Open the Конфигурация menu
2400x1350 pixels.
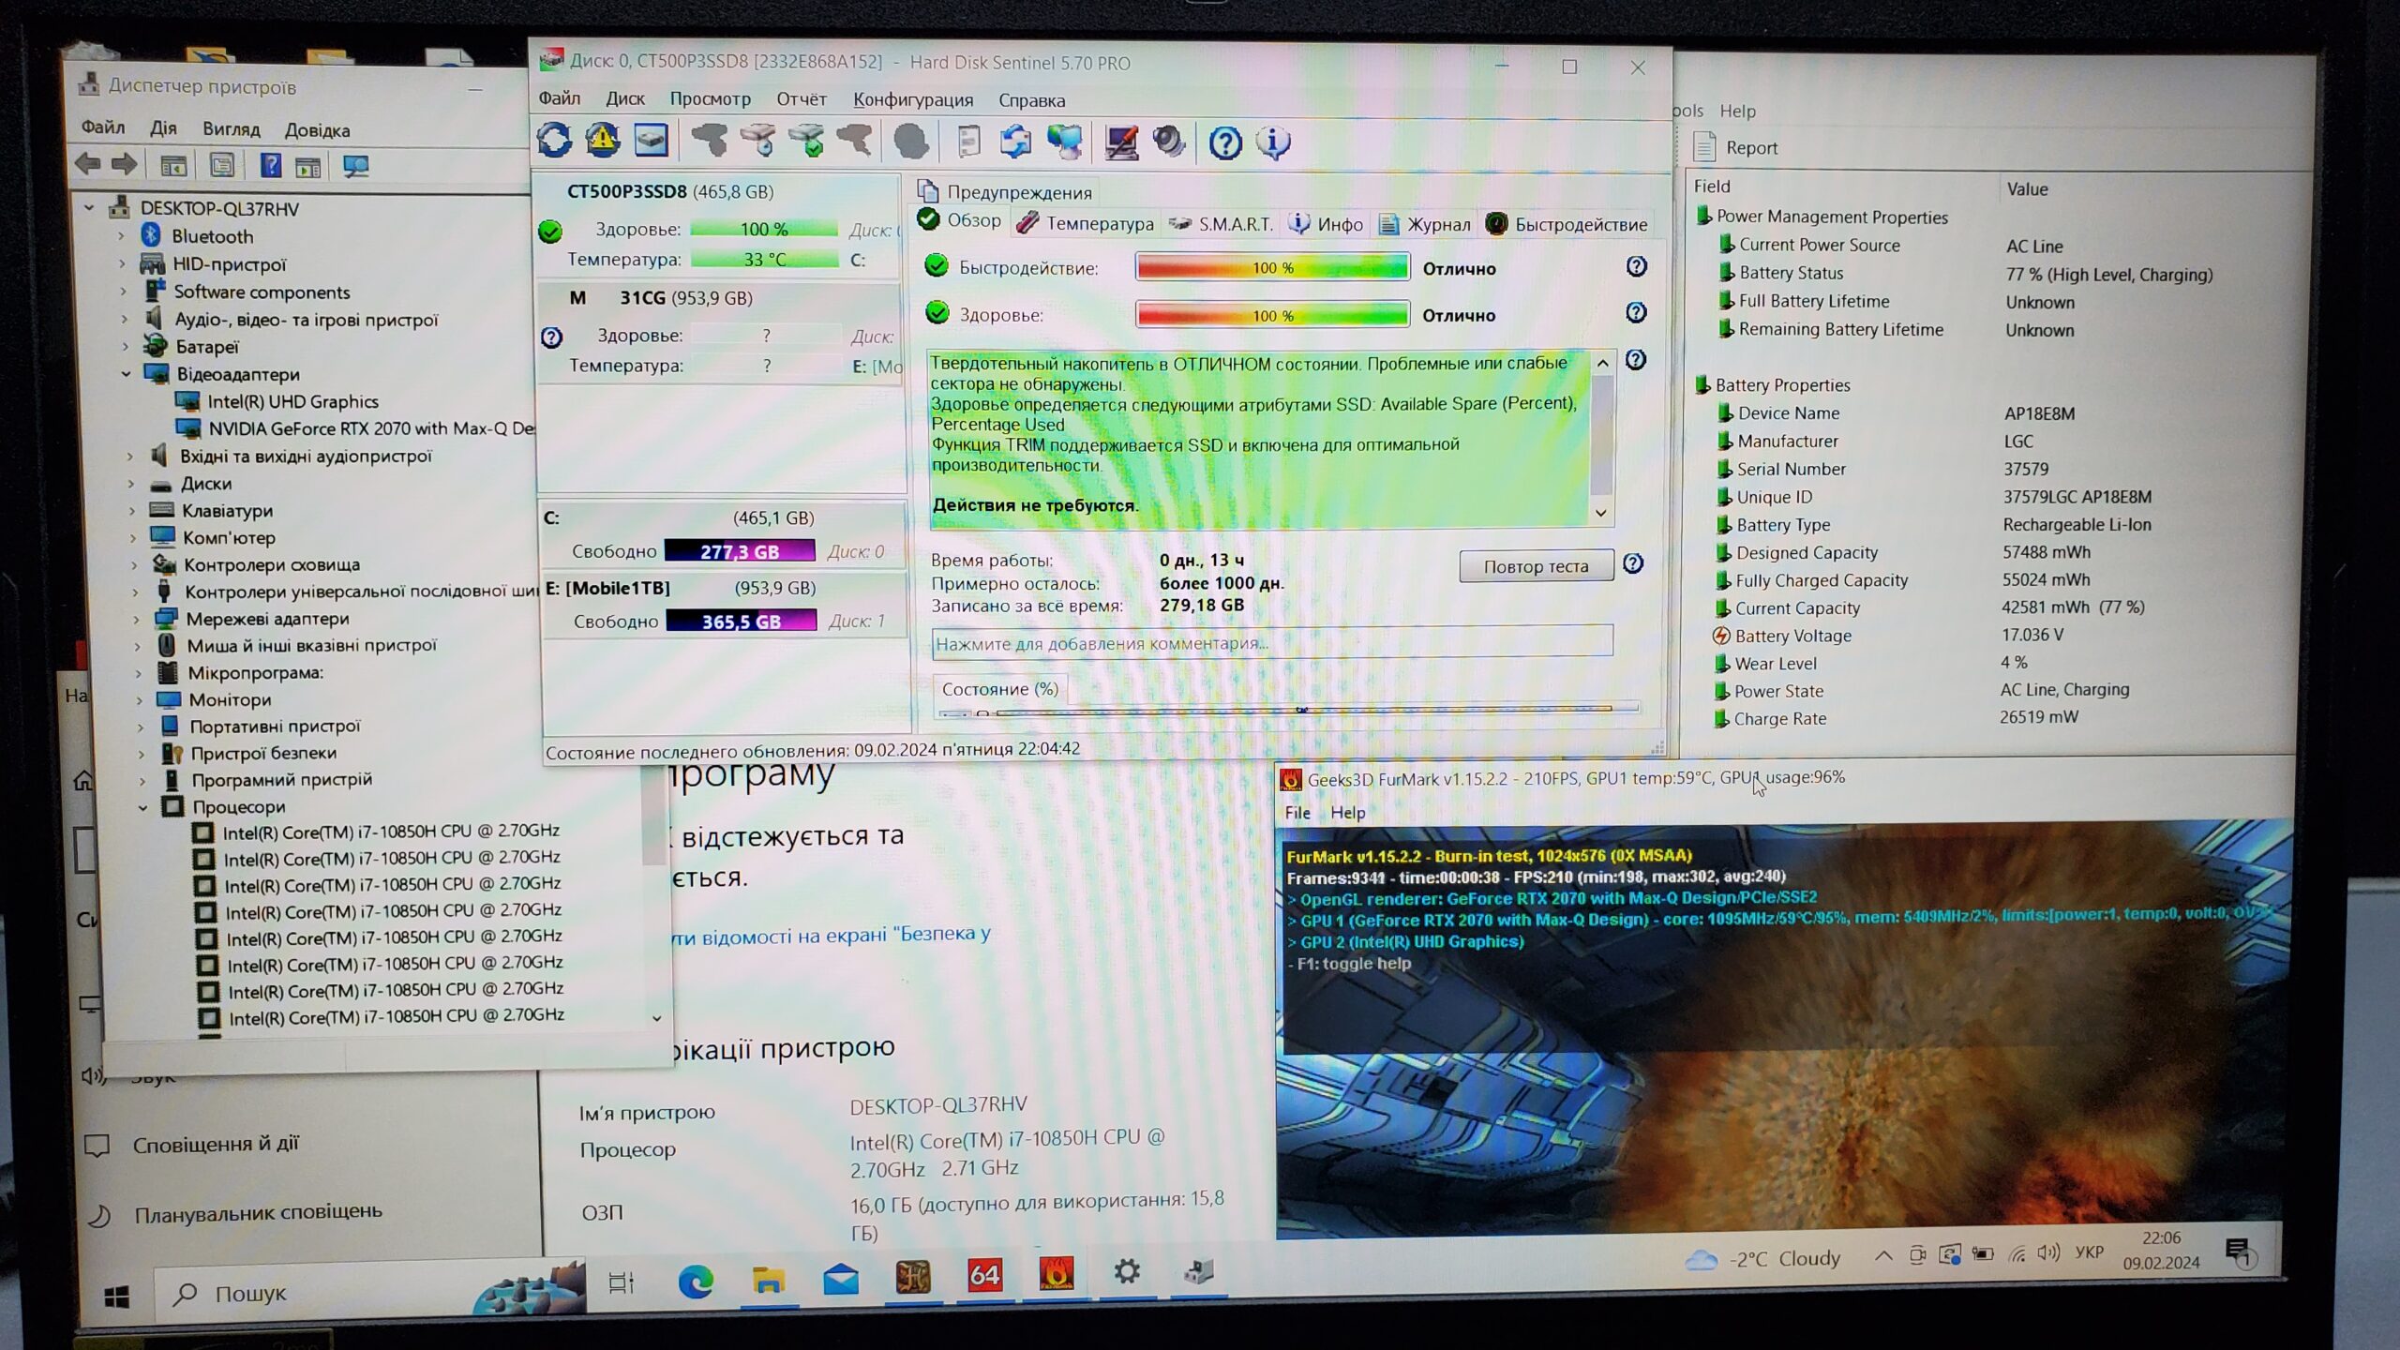pos(912,99)
